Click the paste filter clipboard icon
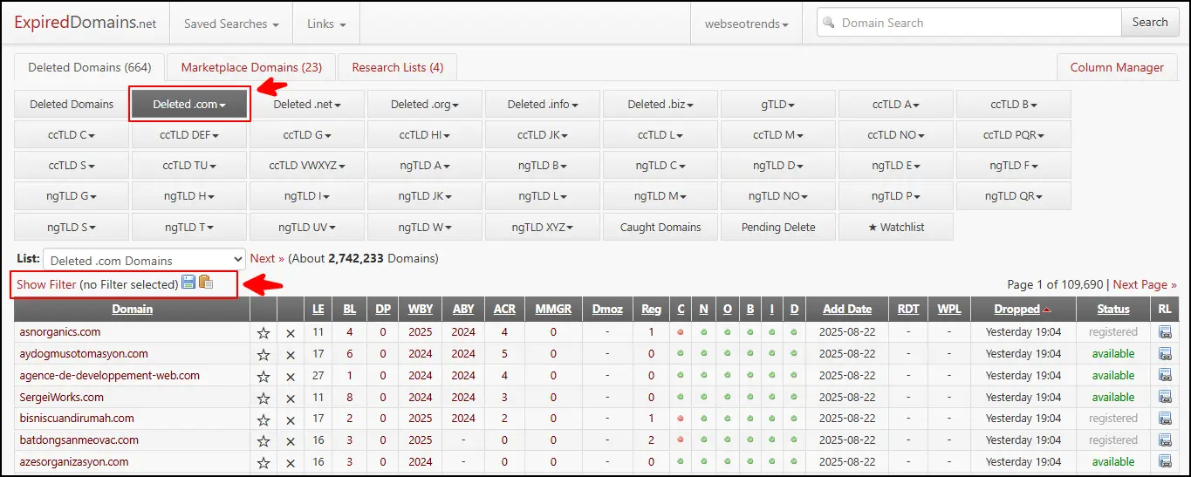The image size is (1191, 477). (x=205, y=283)
